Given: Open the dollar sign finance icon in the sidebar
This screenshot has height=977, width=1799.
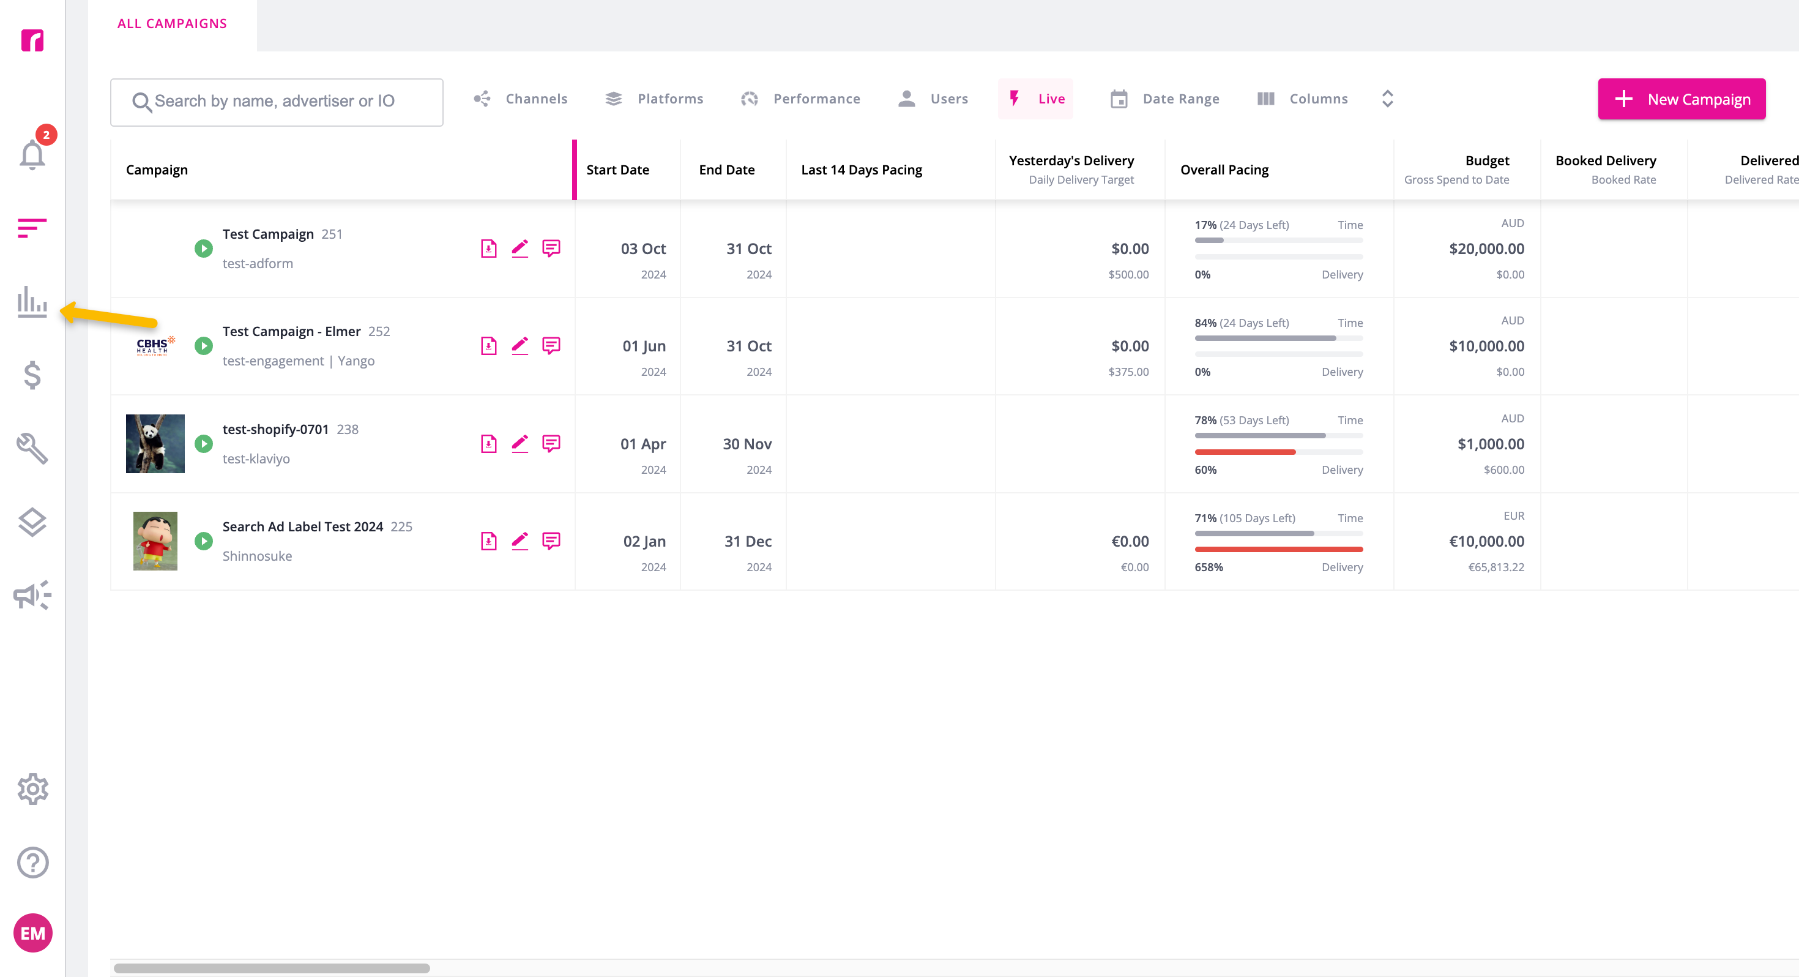Looking at the screenshot, I should [x=32, y=375].
